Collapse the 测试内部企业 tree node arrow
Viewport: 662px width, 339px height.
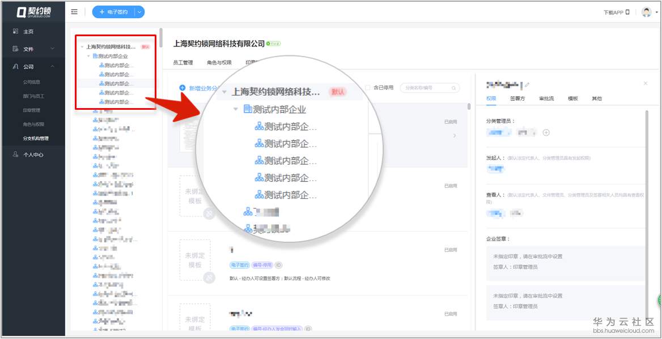click(x=88, y=56)
